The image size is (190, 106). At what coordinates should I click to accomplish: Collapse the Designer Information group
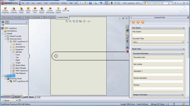tap(182, 95)
